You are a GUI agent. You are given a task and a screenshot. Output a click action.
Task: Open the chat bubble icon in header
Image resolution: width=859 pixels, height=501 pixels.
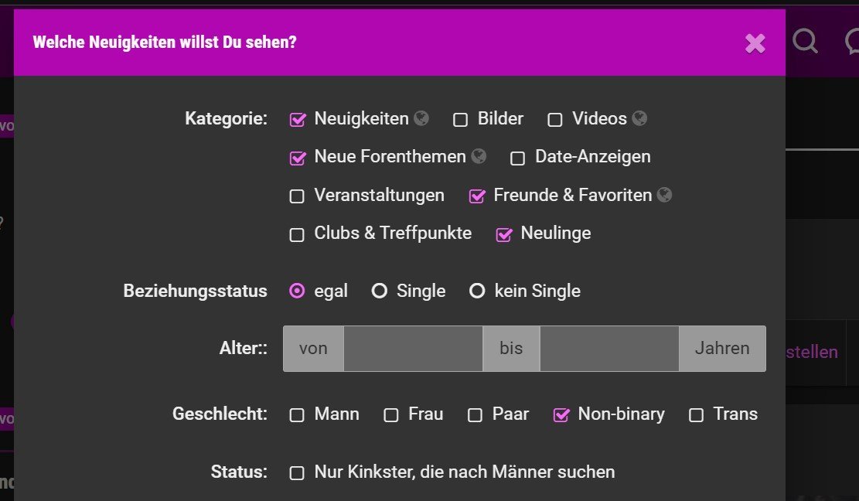click(852, 41)
